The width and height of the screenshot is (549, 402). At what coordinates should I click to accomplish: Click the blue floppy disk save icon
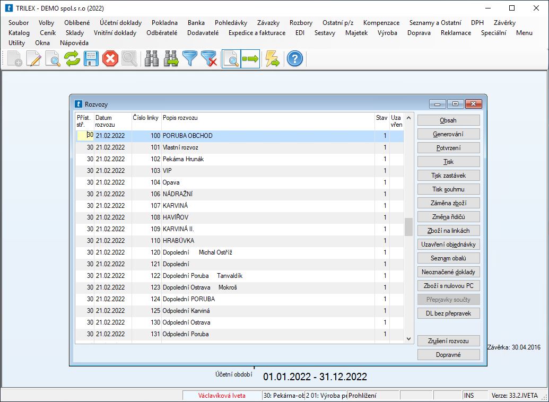(91, 59)
